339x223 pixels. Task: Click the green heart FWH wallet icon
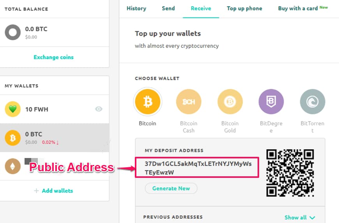(13, 109)
